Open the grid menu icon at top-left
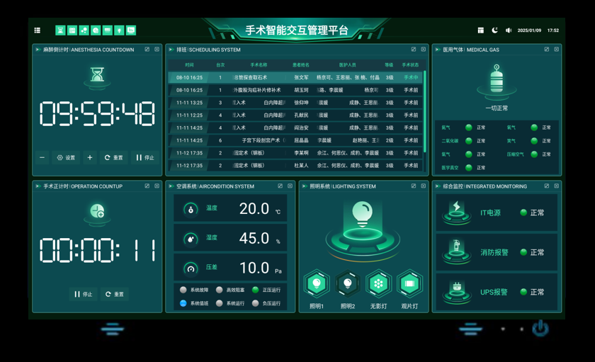Viewport: 595px width, 362px height. click(x=38, y=30)
